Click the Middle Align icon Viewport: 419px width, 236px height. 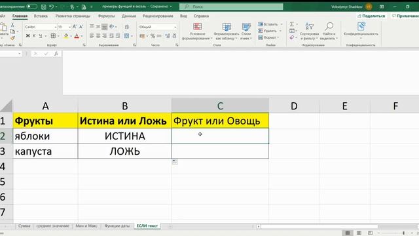click(98, 26)
